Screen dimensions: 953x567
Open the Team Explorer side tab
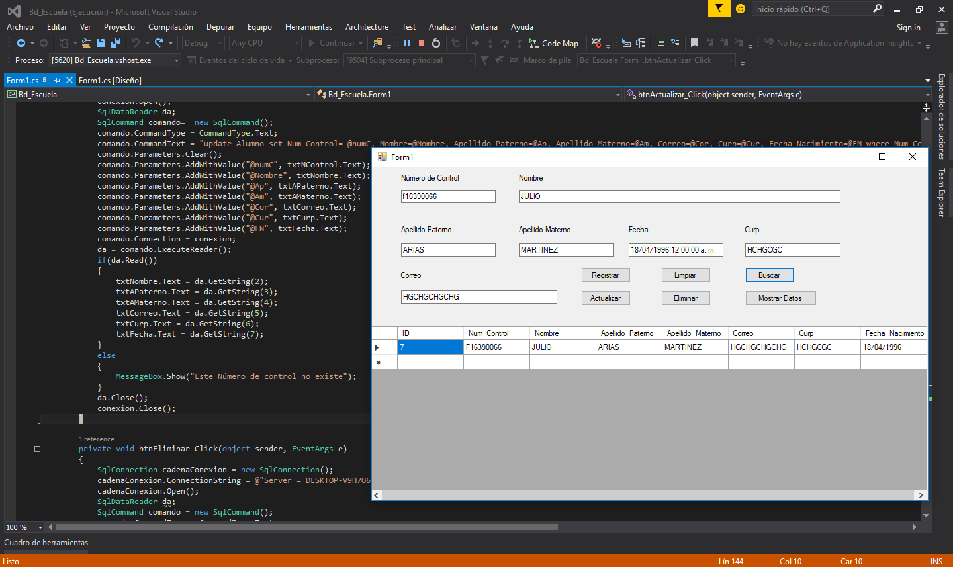coord(941,193)
